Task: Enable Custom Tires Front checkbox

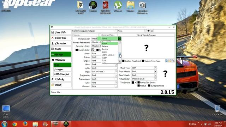Action: 123,61
